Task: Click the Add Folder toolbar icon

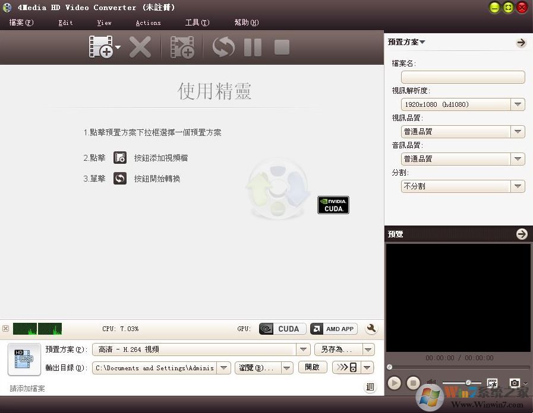Action: (182, 47)
